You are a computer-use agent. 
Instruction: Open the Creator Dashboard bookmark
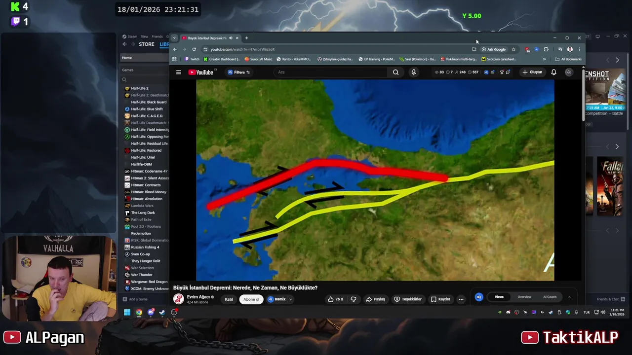222,59
